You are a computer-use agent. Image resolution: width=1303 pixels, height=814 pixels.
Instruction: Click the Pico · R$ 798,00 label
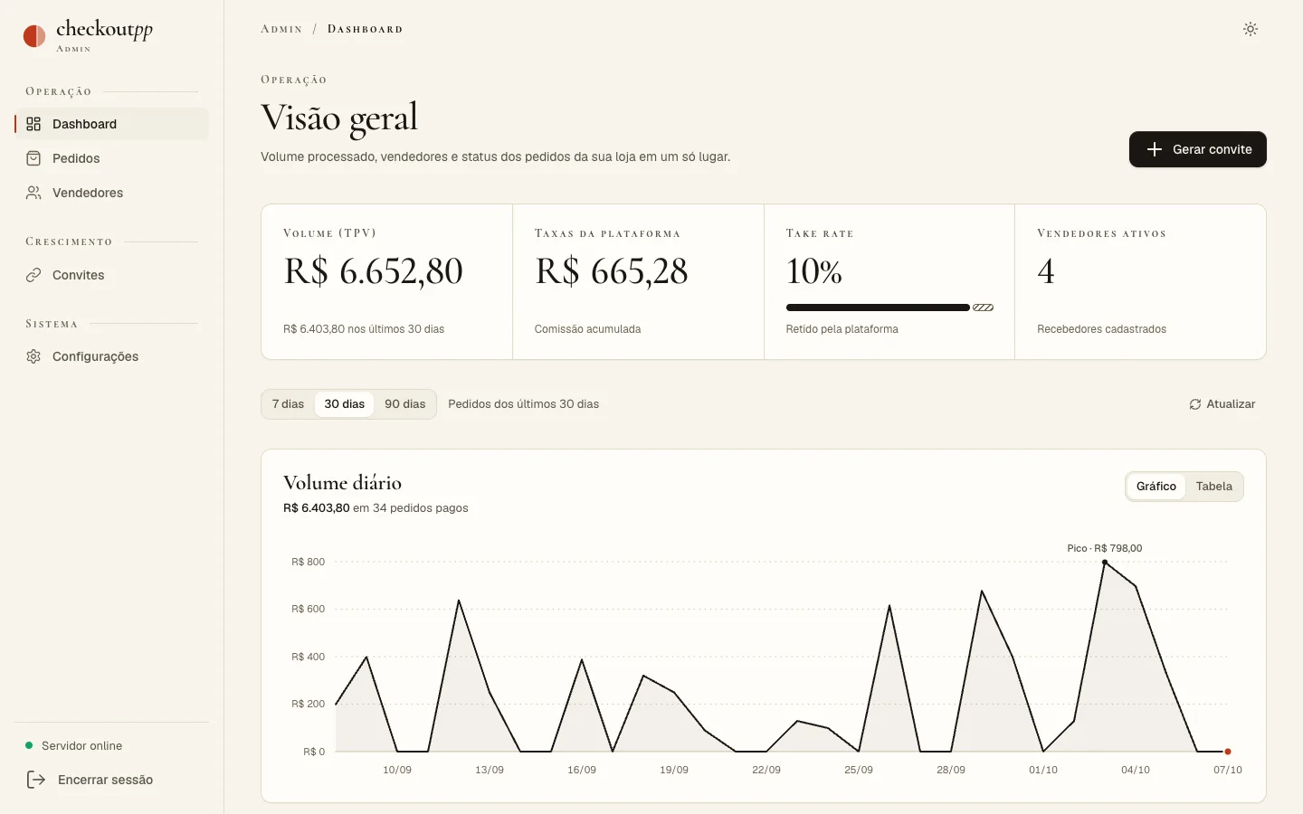(1105, 548)
